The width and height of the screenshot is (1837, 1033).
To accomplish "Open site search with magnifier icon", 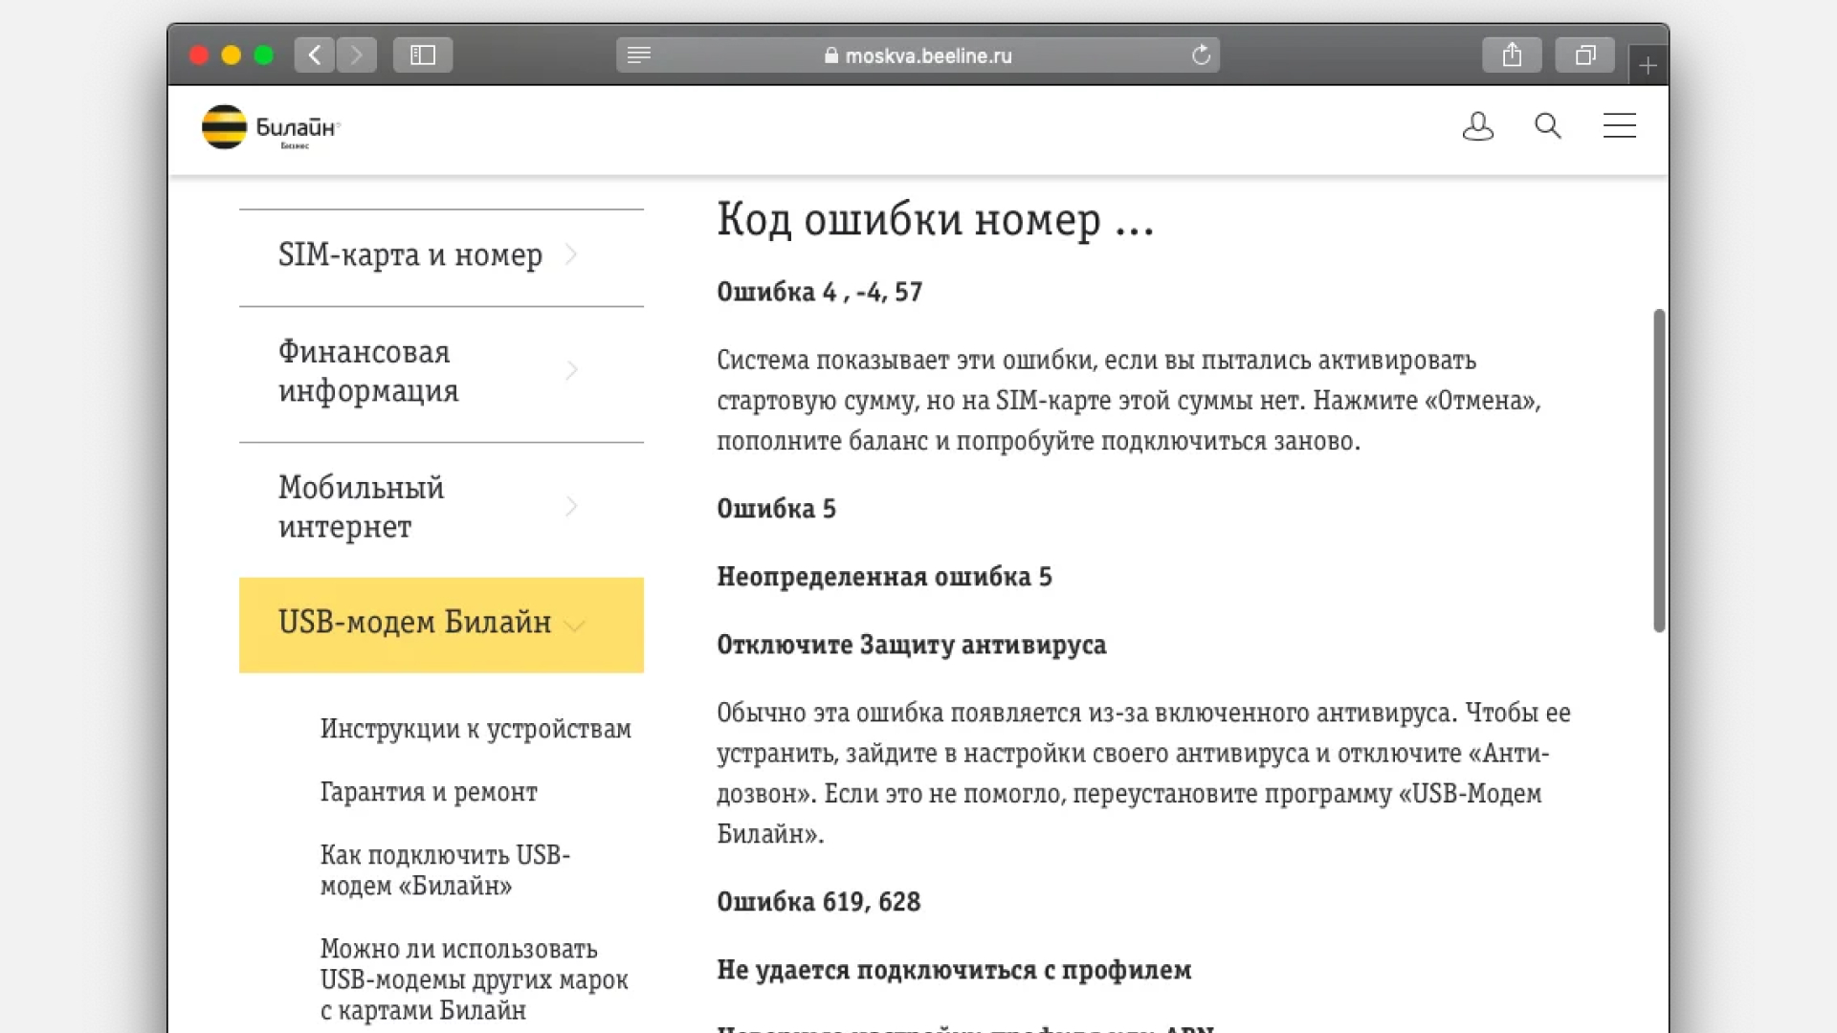I will point(1548,126).
